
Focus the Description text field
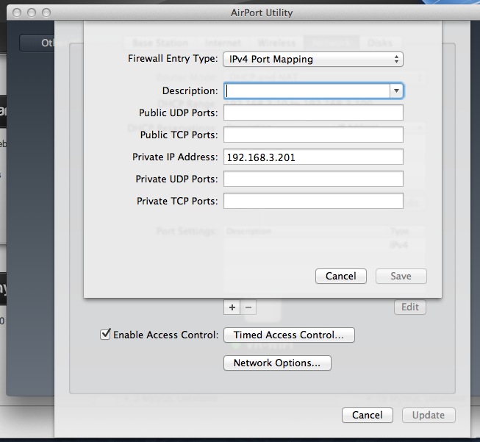[x=307, y=90]
